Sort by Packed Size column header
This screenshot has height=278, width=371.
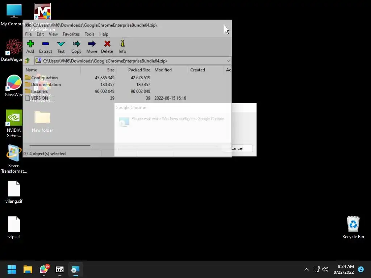click(134, 70)
